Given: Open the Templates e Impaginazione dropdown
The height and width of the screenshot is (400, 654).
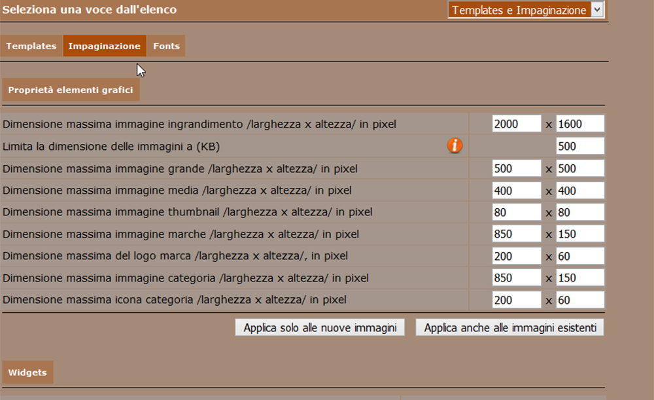Looking at the screenshot, I should pyautogui.click(x=526, y=10).
